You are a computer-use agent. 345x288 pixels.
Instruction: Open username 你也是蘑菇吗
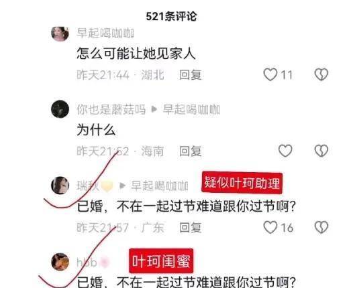111,110
